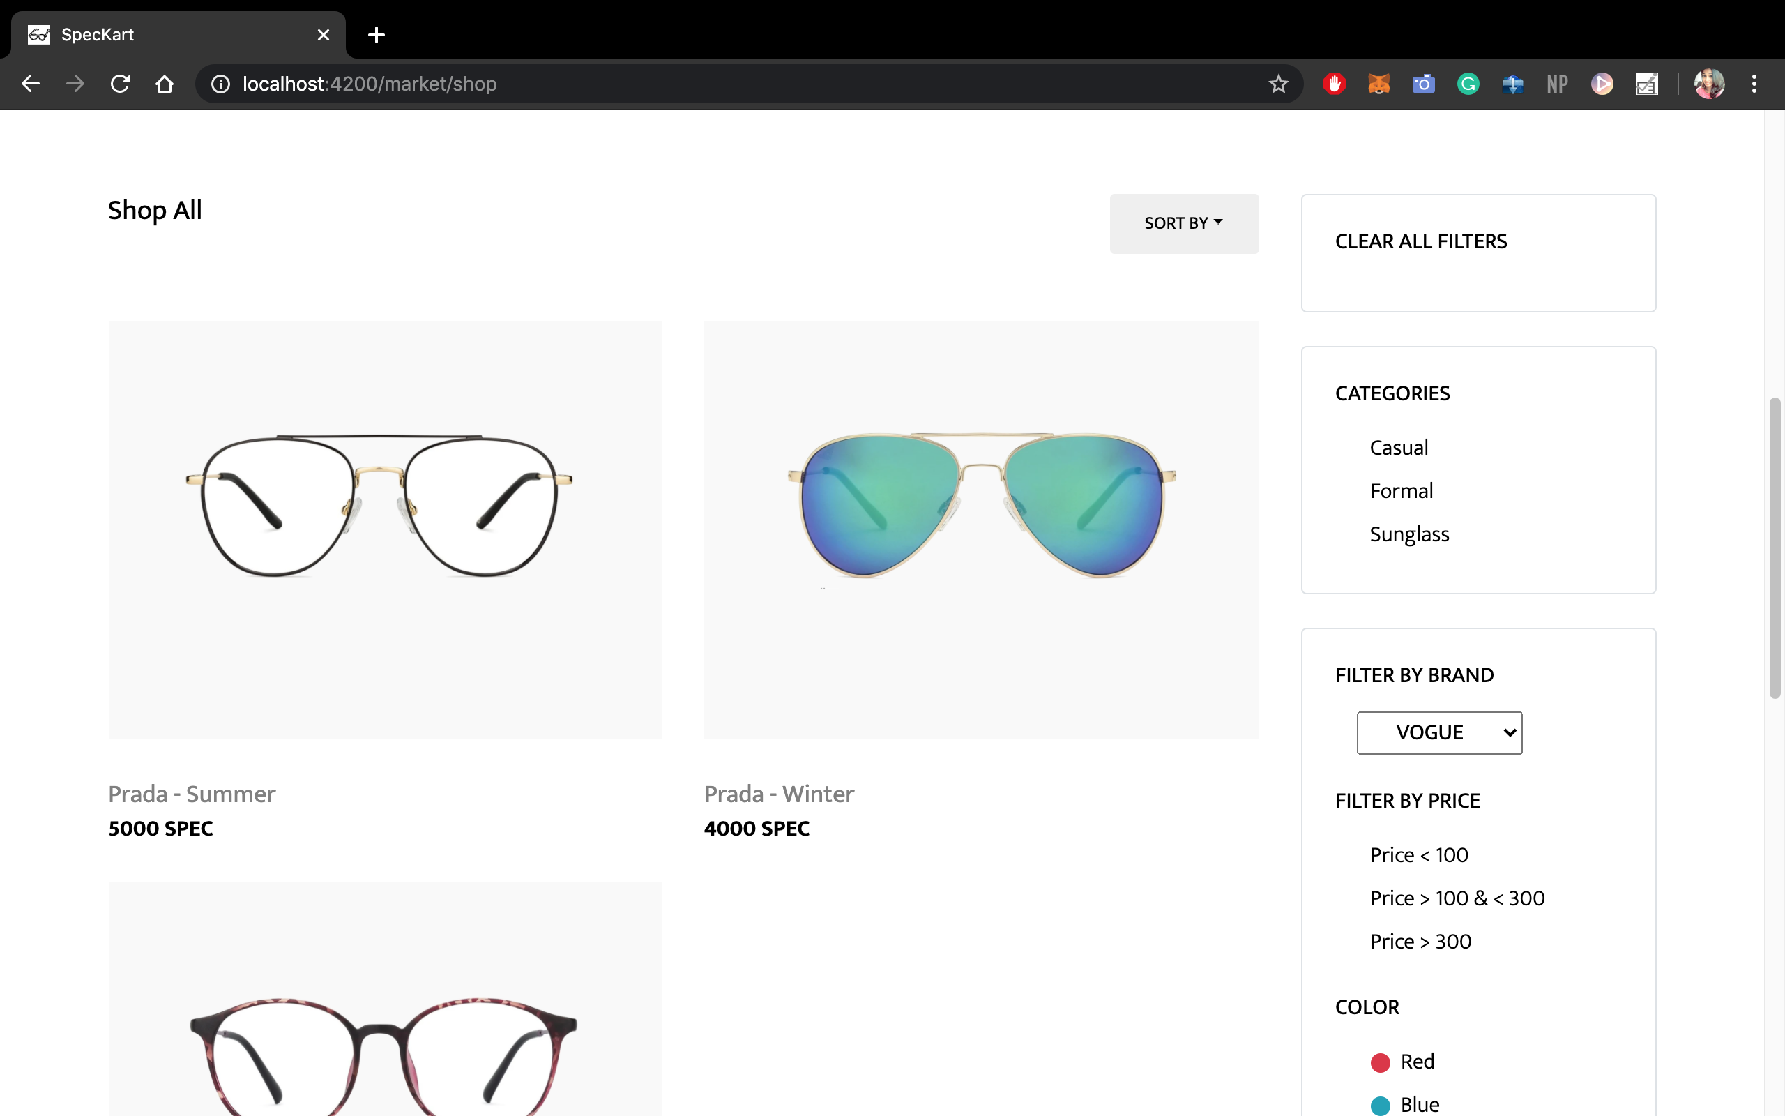
Task: Select the Casual category filter
Action: 1399,448
